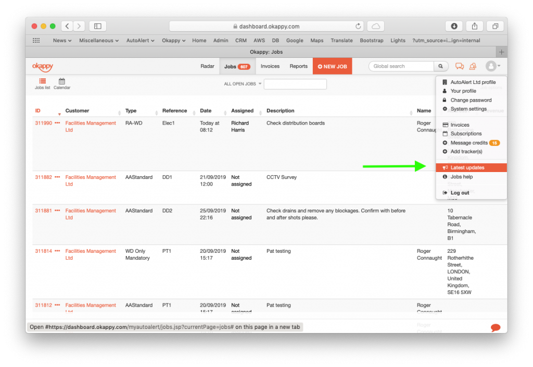Click the NEW JOB button

[x=332, y=66]
